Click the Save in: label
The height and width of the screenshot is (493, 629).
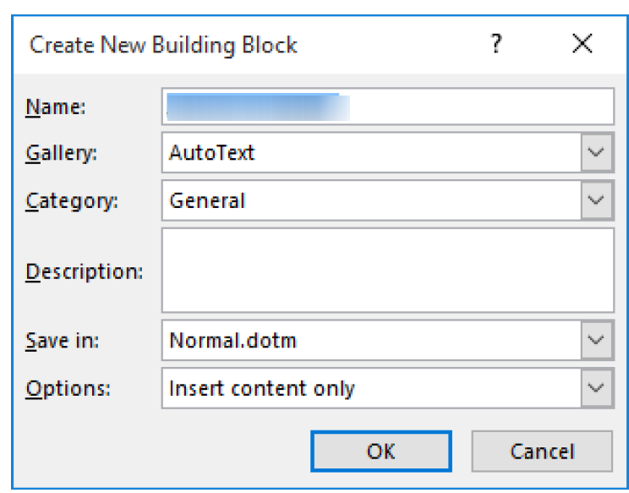click(x=63, y=341)
